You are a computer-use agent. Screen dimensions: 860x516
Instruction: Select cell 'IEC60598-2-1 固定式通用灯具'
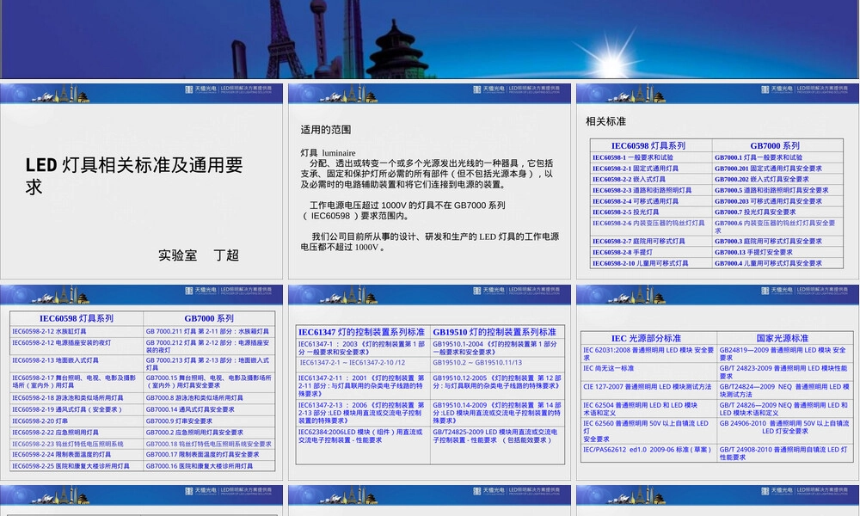[651, 169]
